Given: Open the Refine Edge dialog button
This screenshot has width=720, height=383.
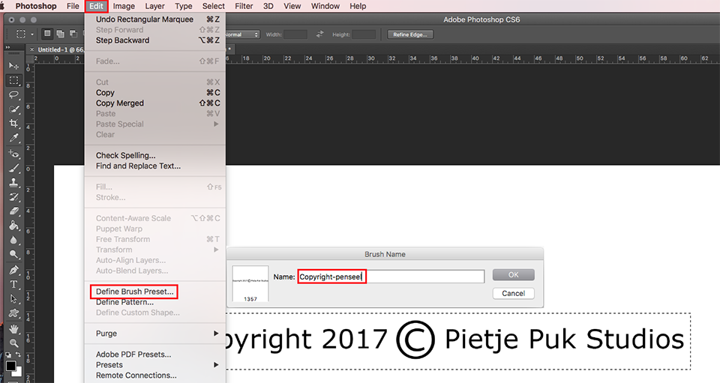Looking at the screenshot, I should [x=410, y=34].
